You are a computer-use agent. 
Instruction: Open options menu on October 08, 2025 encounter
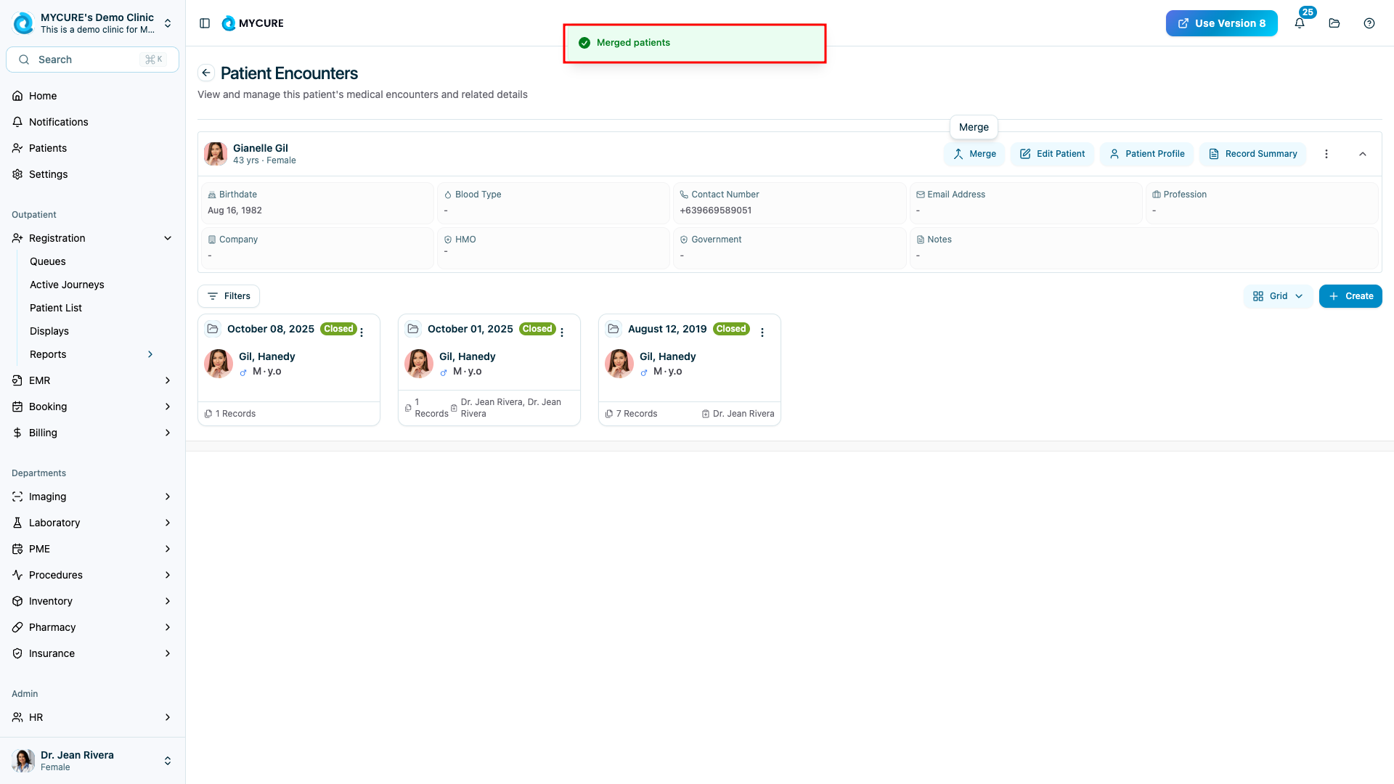(x=362, y=332)
